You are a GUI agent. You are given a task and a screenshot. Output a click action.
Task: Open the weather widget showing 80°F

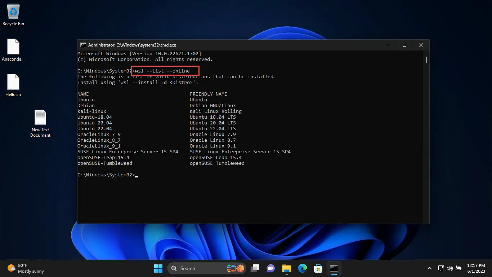pos(26,268)
